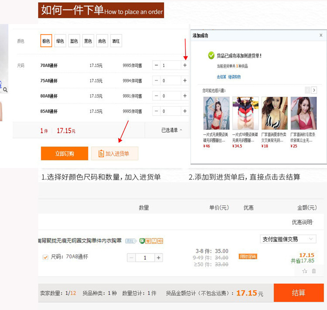Open 一片式无痕曼姿美 product title link

tap(216, 137)
